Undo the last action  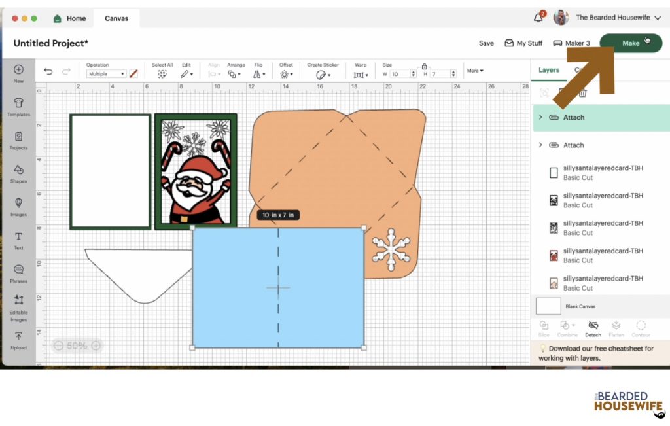(48, 72)
